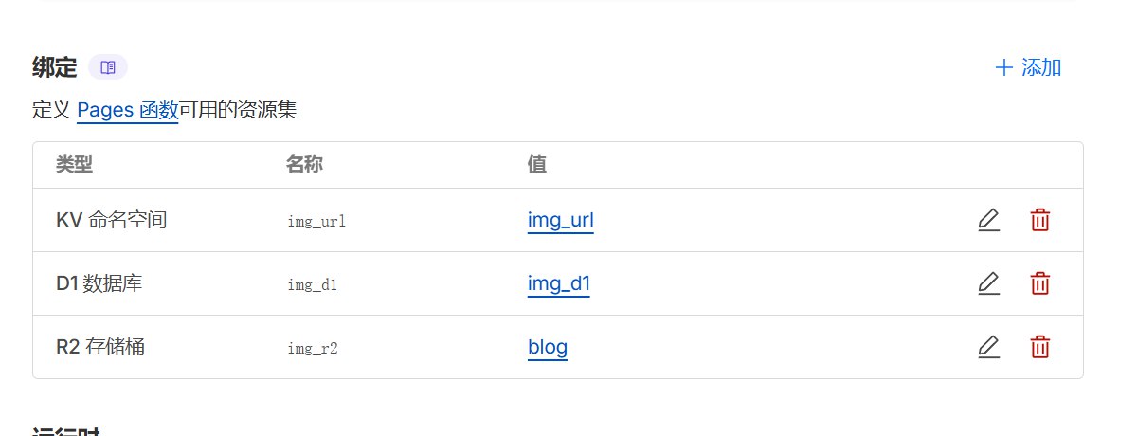Open the img_d1 value link
Image resolution: width=1137 pixels, height=436 pixels.
coord(558,283)
